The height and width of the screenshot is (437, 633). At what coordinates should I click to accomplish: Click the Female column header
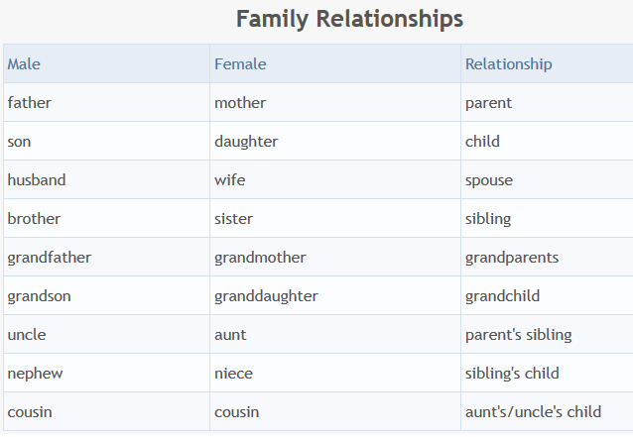pos(335,63)
